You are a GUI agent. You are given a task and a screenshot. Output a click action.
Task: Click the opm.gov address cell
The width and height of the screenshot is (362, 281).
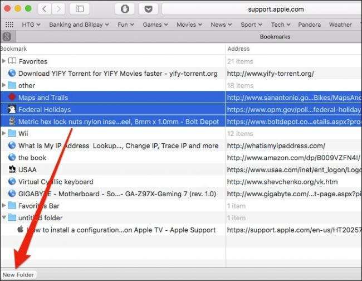pos(294,109)
